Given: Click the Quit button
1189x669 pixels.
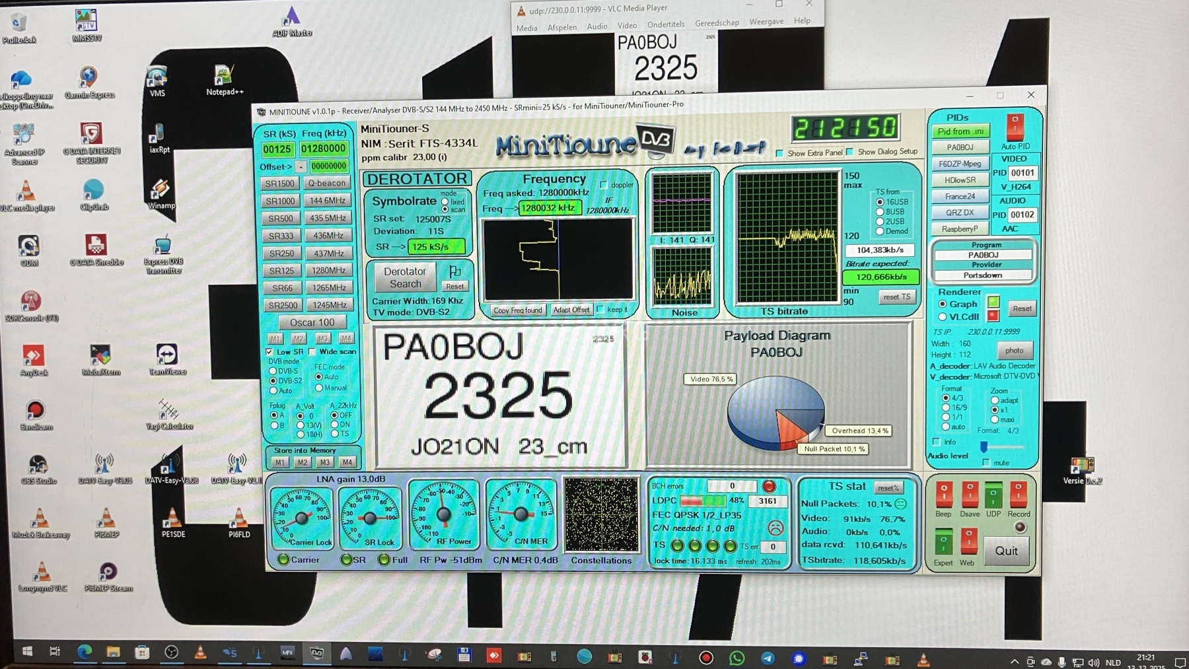Looking at the screenshot, I should (x=1006, y=551).
